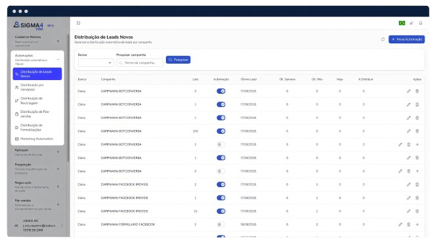Open the Brazil flag language selector

click(x=402, y=23)
